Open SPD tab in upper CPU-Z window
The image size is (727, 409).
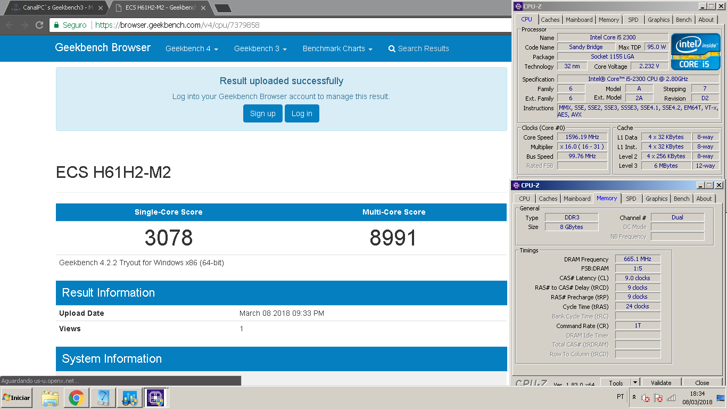633,20
